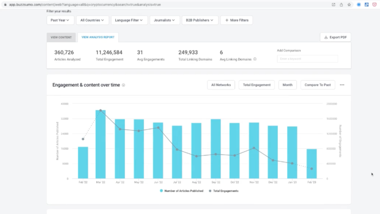380x214 pixels.
Task: Export the report as PDF
Action: tap(335, 37)
